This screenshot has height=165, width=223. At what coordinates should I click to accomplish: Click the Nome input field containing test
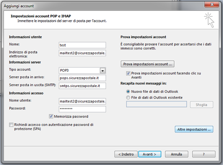(x=82, y=45)
